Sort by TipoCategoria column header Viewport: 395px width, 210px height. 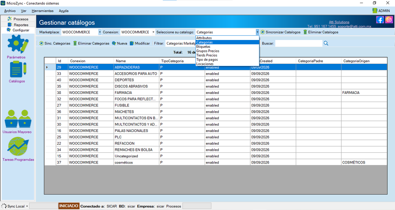(x=182, y=61)
